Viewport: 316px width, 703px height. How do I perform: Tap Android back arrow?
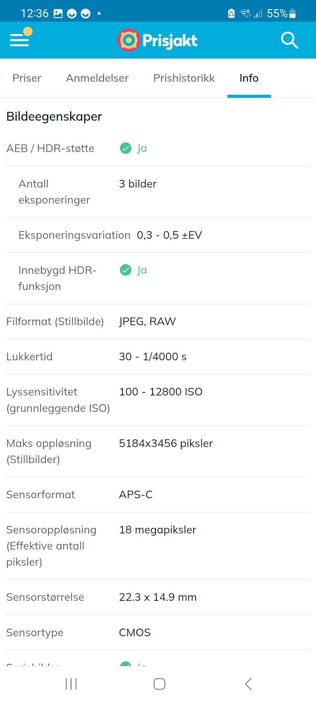249,684
